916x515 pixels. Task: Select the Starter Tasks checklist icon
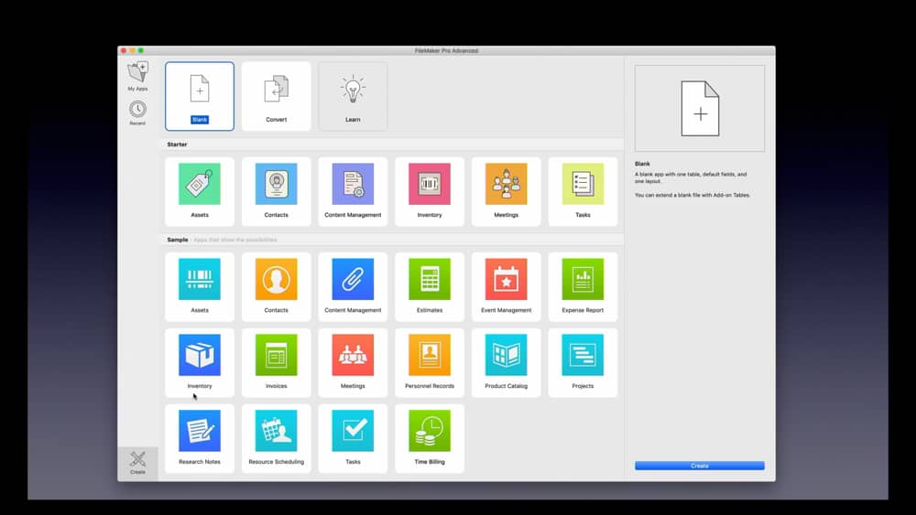tap(583, 184)
